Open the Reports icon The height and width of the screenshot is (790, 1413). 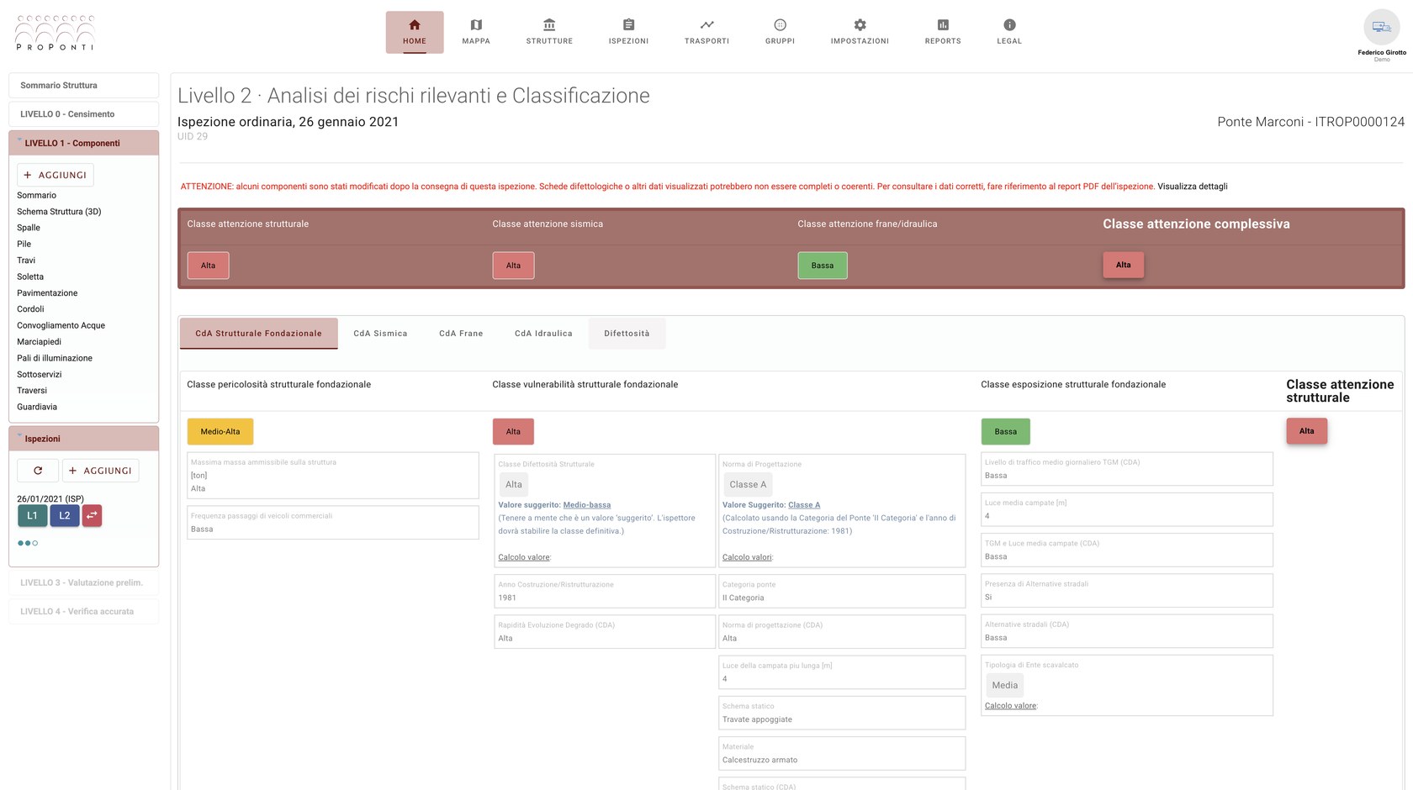pyautogui.click(x=943, y=25)
